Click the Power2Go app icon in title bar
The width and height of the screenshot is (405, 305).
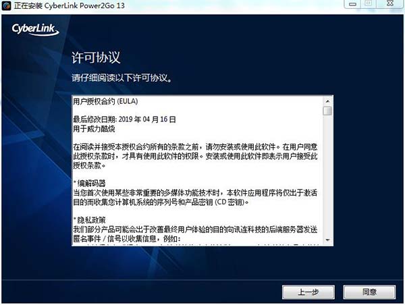(6, 5)
